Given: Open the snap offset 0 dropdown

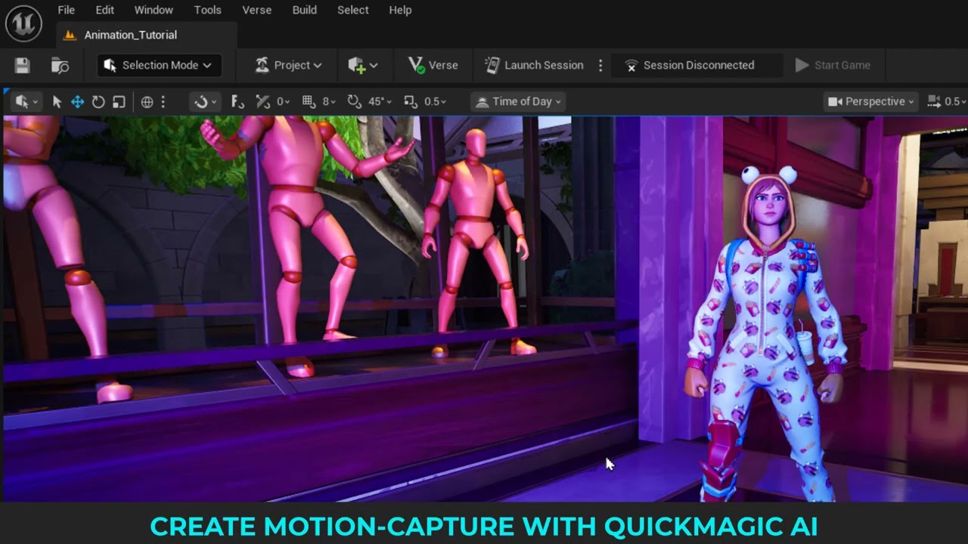Looking at the screenshot, I should 284,102.
